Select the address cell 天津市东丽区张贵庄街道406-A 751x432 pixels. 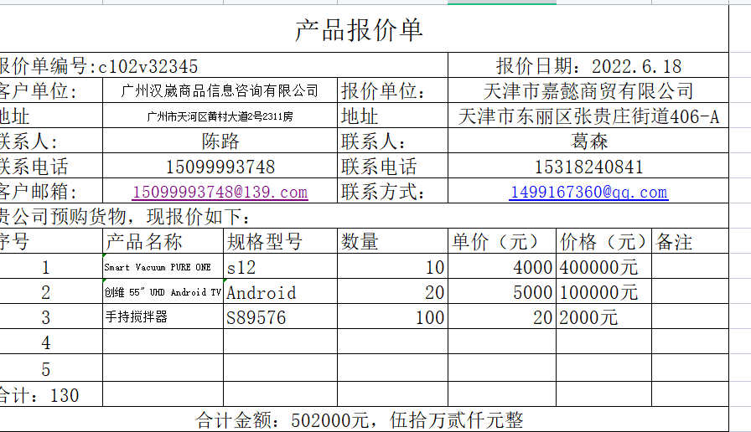[588, 117]
